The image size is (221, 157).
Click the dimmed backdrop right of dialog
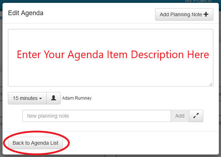click(219, 72)
